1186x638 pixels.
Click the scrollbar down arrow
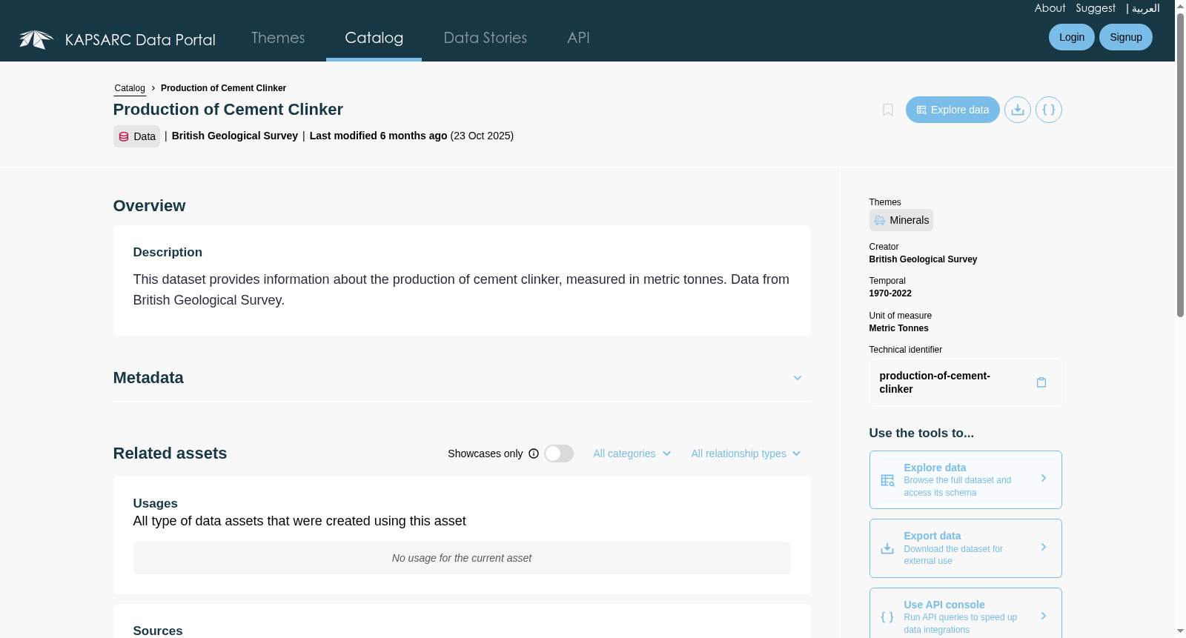pos(1180,631)
